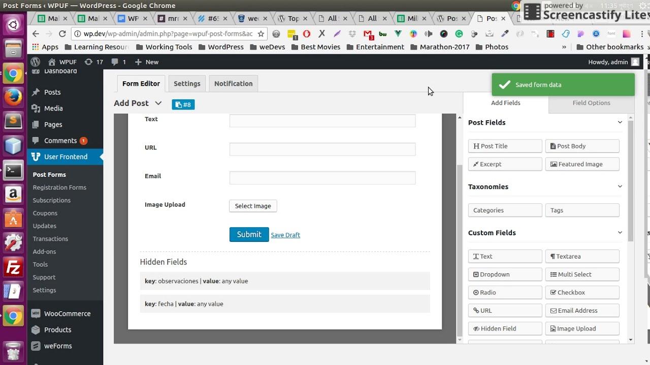Open Transactions submenu item
650x365 pixels.
[x=50, y=239]
